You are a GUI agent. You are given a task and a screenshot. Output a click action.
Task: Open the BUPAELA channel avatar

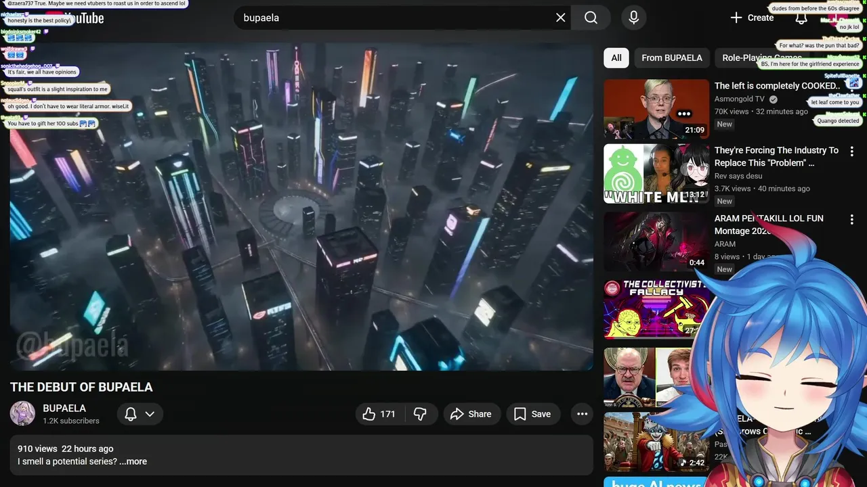pyautogui.click(x=22, y=413)
